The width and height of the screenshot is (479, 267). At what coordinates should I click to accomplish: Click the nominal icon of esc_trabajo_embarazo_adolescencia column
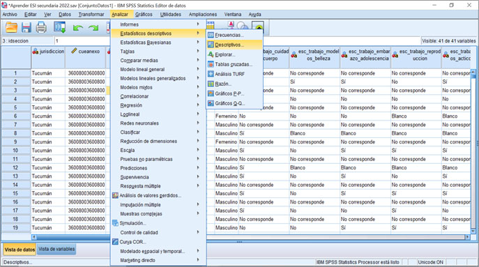pyautogui.click(x=344, y=55)
